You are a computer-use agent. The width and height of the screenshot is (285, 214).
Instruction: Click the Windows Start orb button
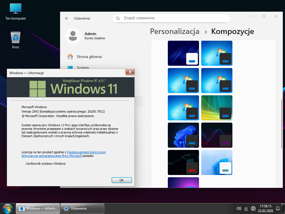pyautogui.click(x=8, y=208)
